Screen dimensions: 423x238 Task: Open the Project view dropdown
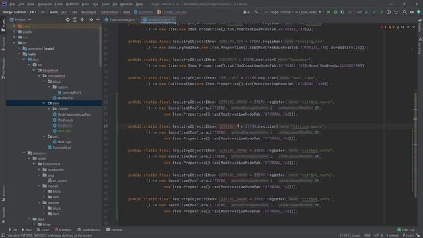[x=20, y=20]
